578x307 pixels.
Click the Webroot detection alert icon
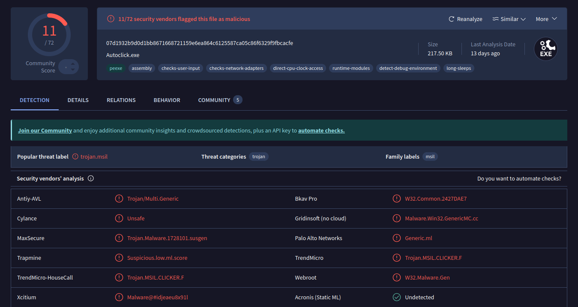[x=397, y=277]
